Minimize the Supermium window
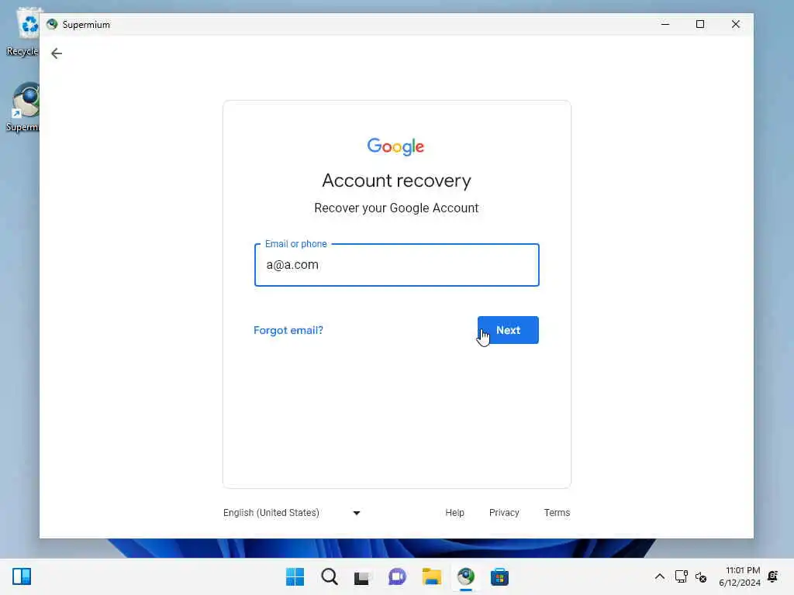Image resolution: width=794 pixels, height=595 pixels. click(665, 24)
